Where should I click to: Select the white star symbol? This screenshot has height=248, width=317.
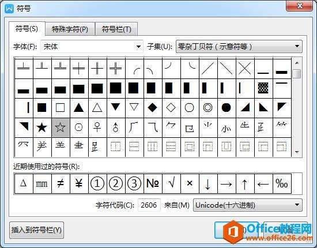click(x=61, y=127)
